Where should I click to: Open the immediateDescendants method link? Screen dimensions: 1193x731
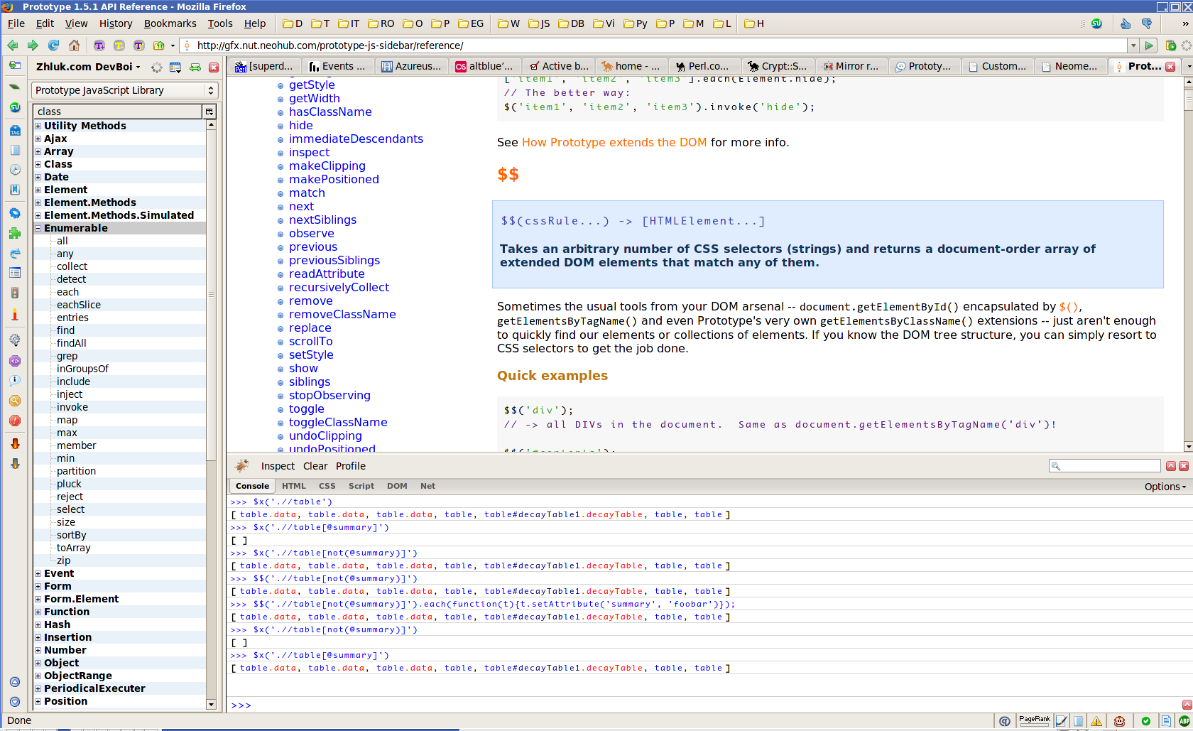tap(356, 139)
